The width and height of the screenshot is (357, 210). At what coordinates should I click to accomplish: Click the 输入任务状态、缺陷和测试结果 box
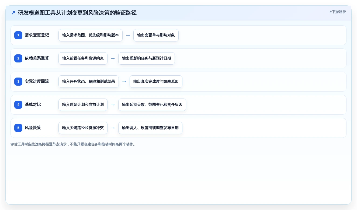pyautogui.click(x=89, y=82)
